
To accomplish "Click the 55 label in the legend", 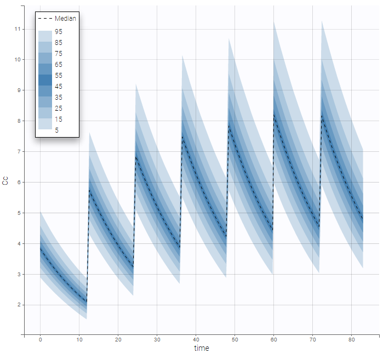I will click(59, 76).
